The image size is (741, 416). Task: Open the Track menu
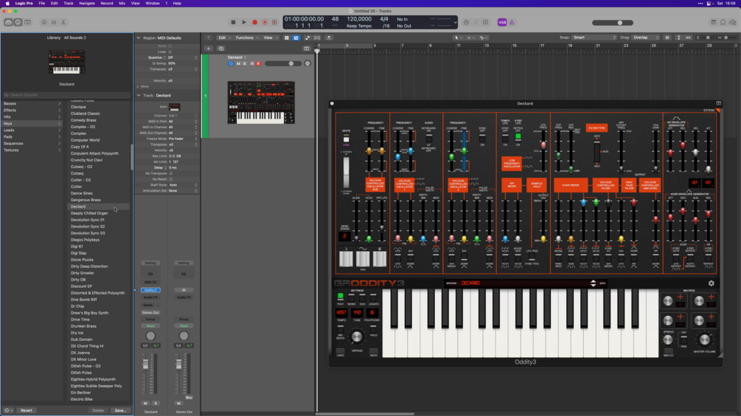coord(68,3)
